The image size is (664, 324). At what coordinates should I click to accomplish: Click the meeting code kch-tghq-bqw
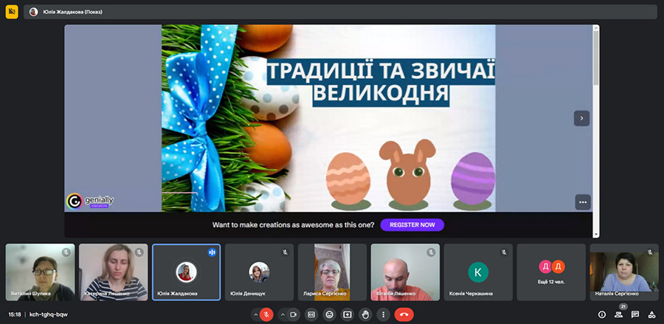48,314
